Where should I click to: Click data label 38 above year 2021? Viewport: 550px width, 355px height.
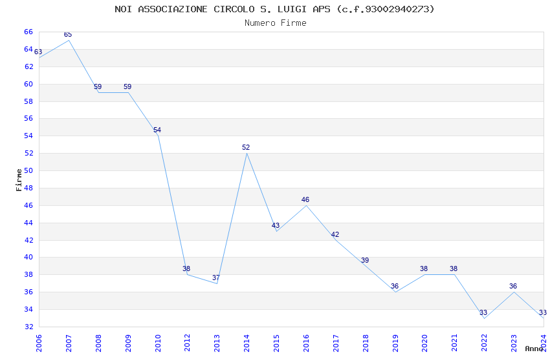(454, 269)
